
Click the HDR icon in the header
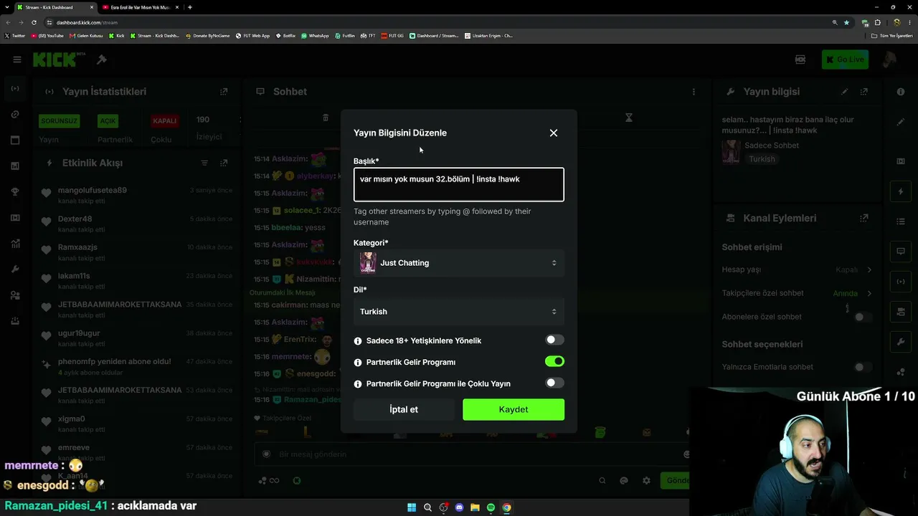click(x=800, y=59)
